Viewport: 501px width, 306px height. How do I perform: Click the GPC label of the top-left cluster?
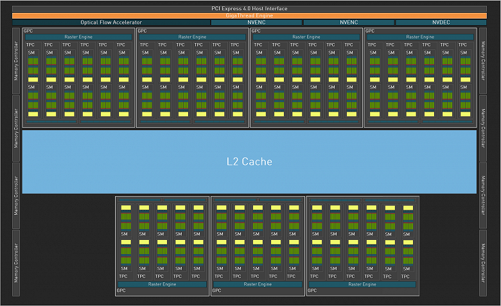pyautogui.click(x=28, y=31)
